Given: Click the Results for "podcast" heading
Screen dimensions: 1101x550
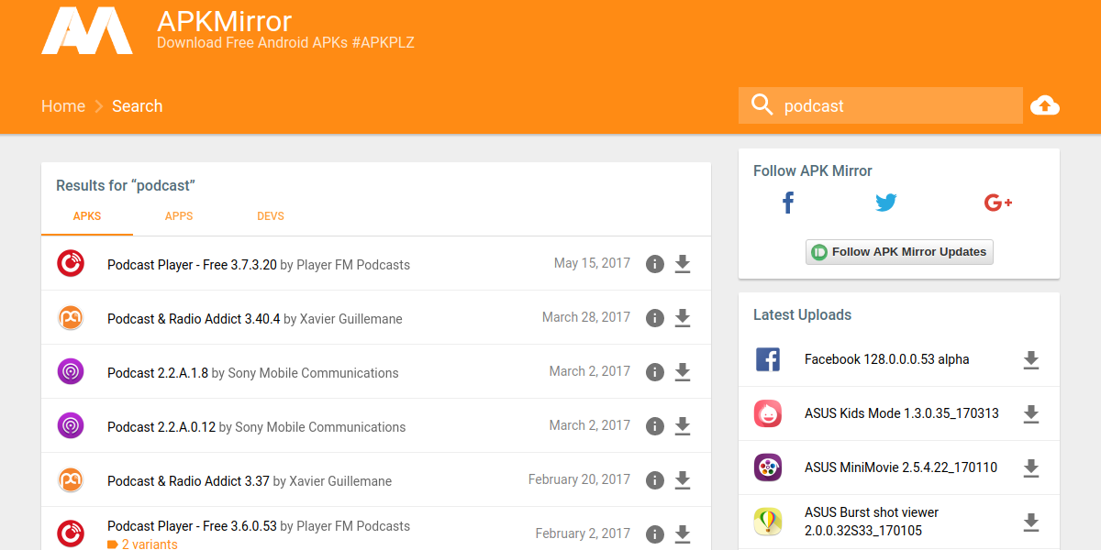Looking at the screenshot, I should tap(126, 186).
